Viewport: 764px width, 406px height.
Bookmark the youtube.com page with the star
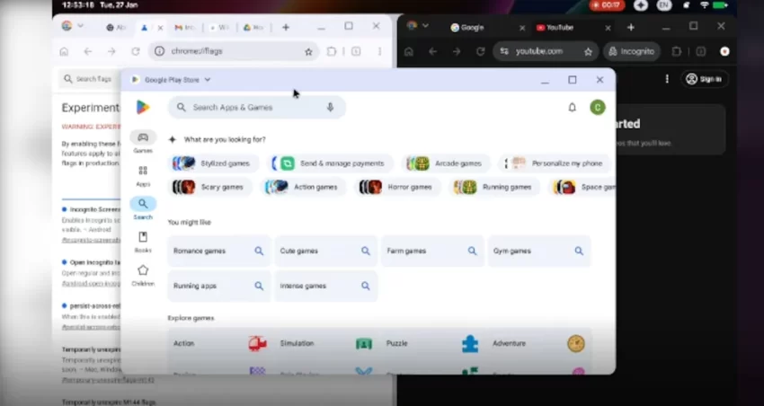[x=589, y=52]
